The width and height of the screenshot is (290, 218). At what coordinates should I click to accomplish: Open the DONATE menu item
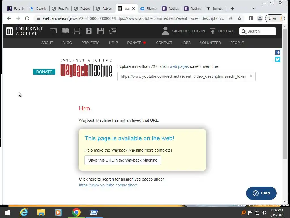(x=137, y=43)
